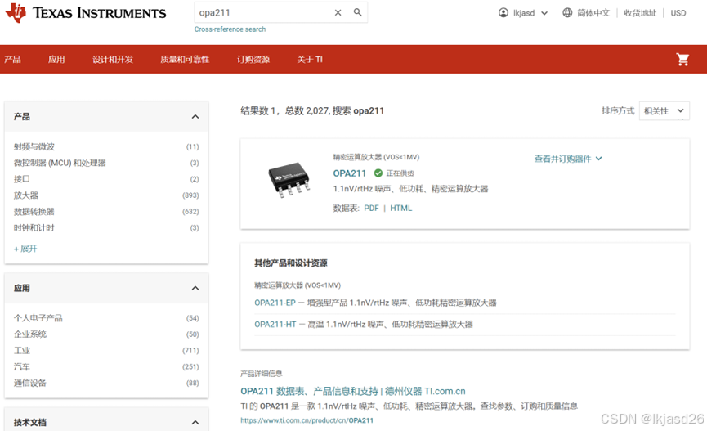Click the green 正在供货 status check icon
Screen dimensions: 707x431
(378, 173)
